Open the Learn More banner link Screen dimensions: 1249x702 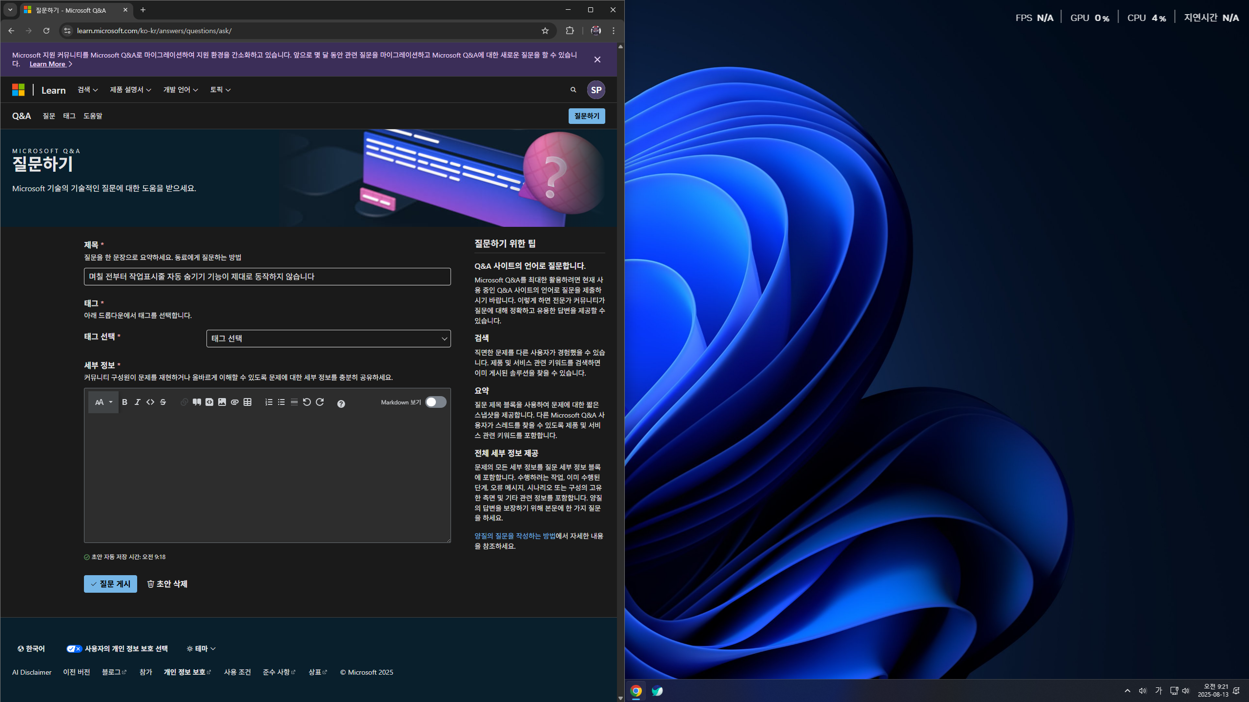click(x=51, y=64)
